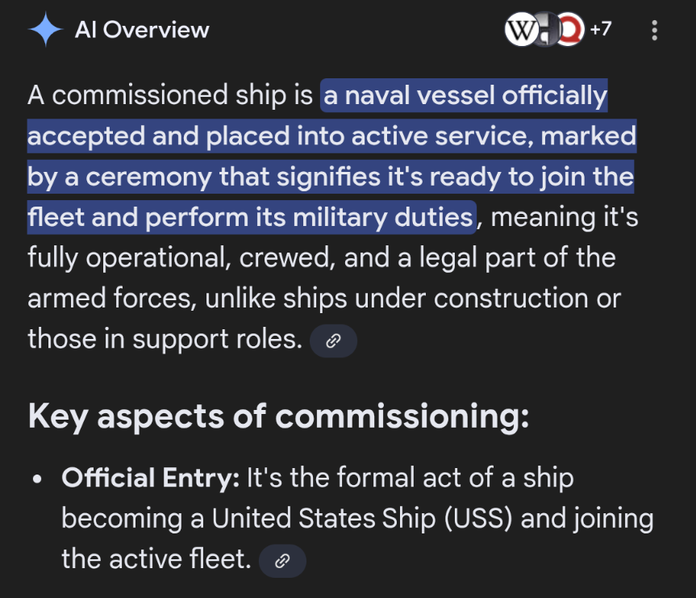Open the three-dot more options menu
The height and width of the screenshot is (598, 696).
click(x=654, y=31)
